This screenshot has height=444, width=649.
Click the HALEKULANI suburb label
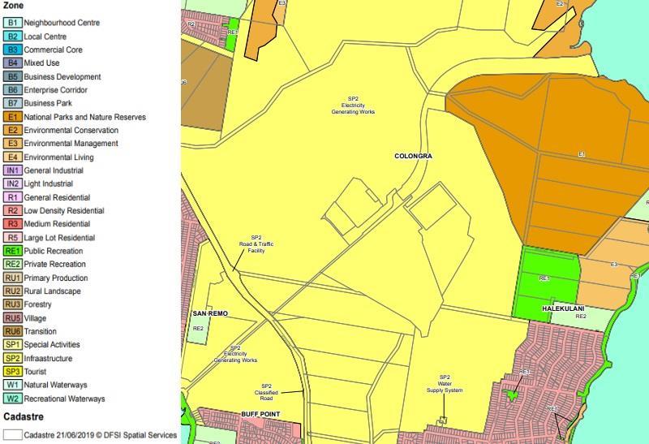click(x=563, y=308)
